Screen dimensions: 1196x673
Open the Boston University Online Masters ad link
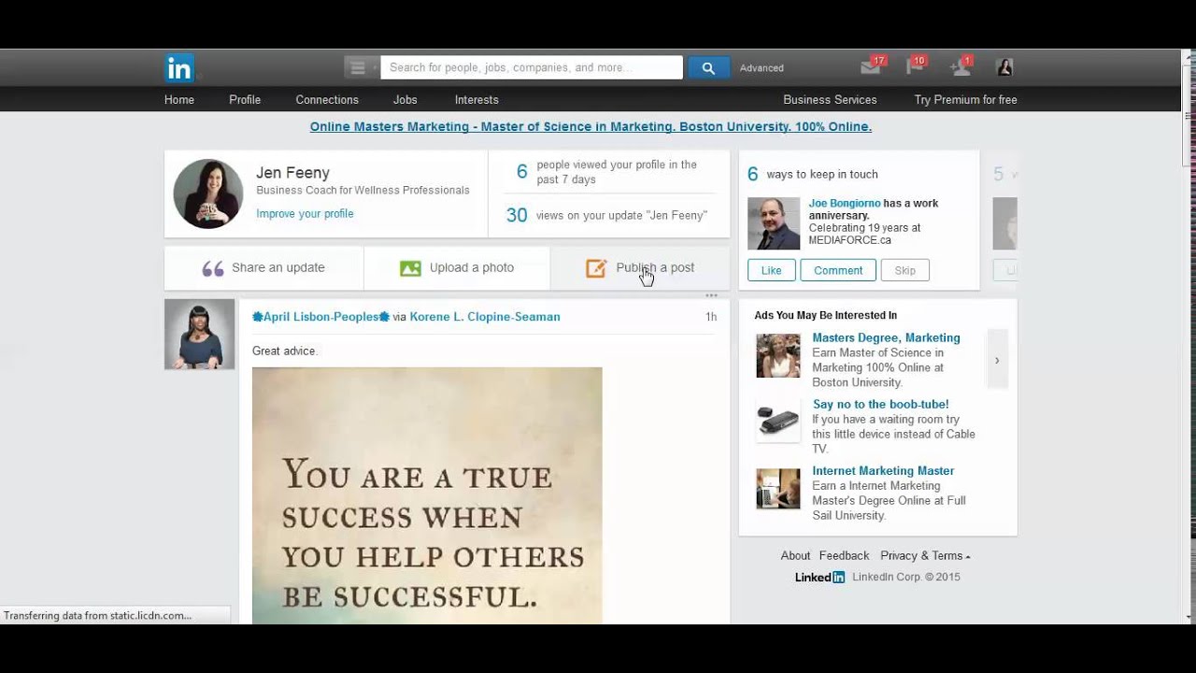(591, 126)
